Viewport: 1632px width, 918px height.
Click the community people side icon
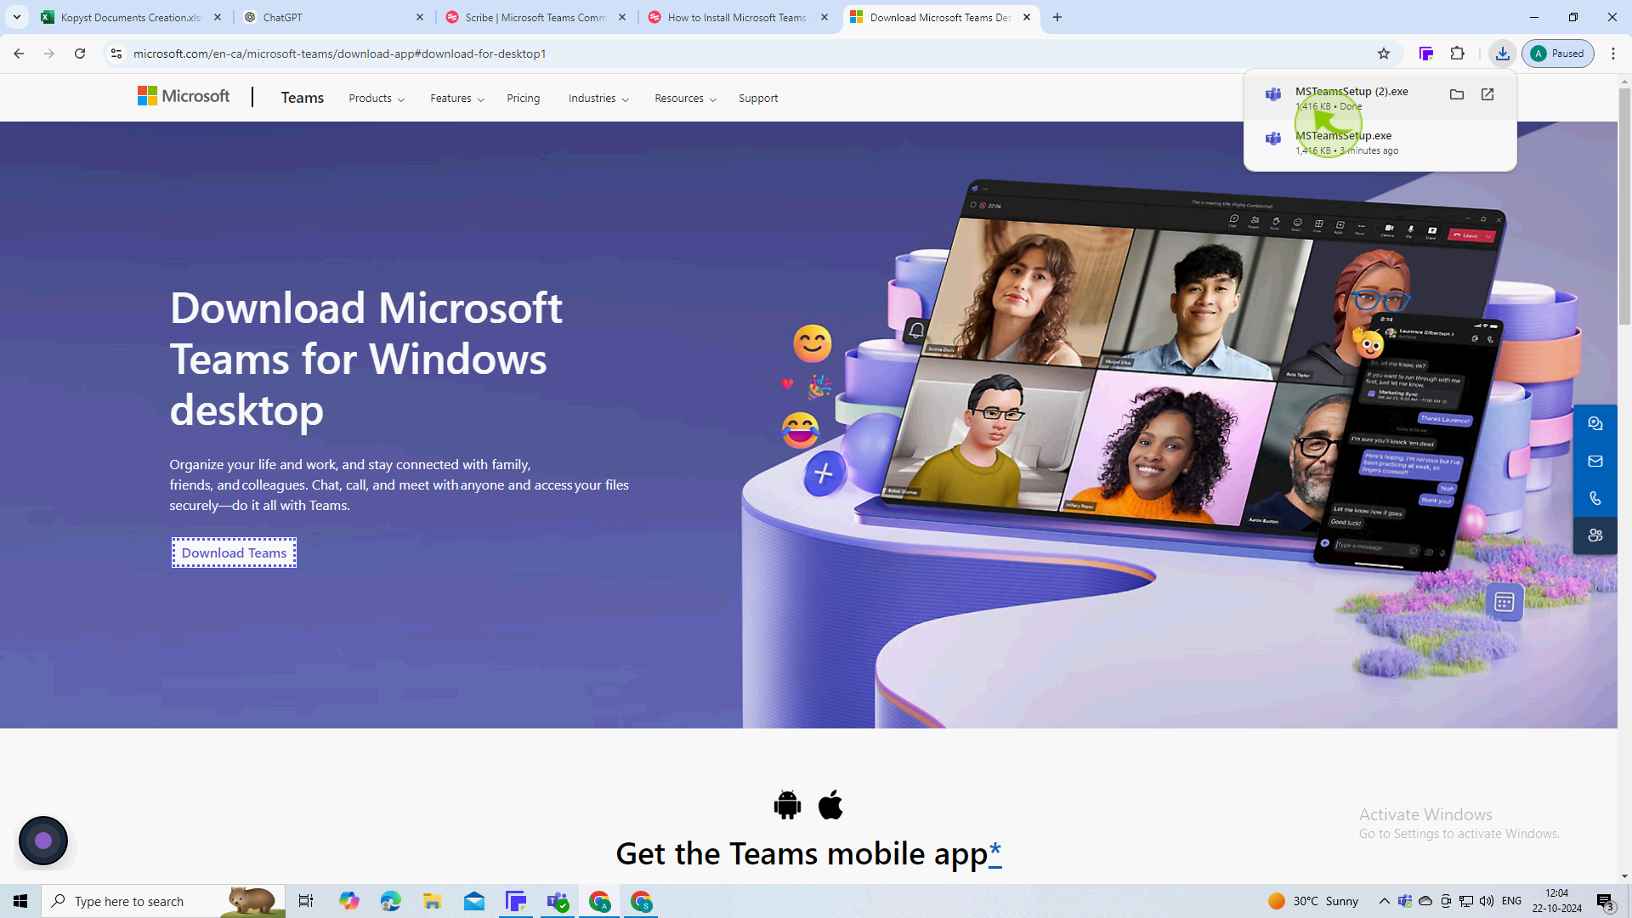coord(1595,535)
